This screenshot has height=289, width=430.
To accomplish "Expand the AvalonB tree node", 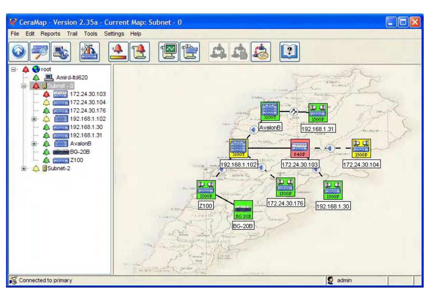I will coord(34,144).
